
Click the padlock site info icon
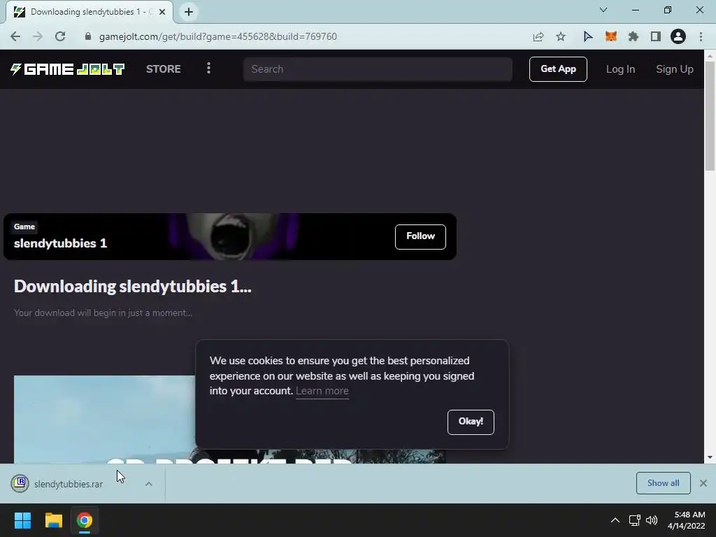point(88,36)
